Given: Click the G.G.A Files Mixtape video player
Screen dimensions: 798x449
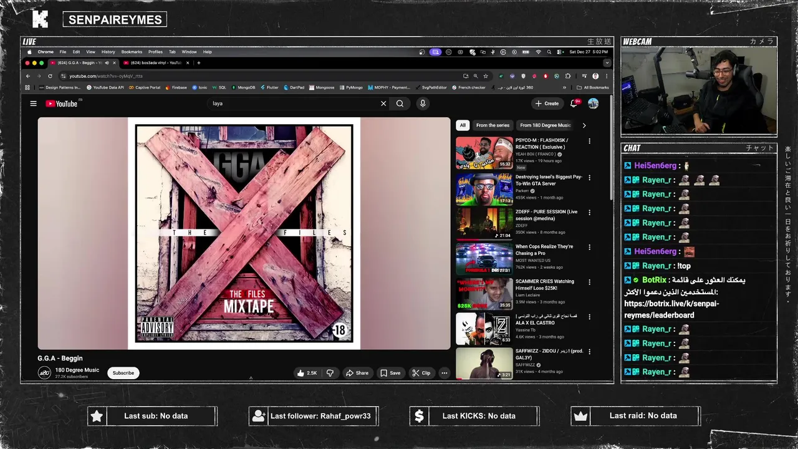Looking at the screenshot, I should point(244,233).
